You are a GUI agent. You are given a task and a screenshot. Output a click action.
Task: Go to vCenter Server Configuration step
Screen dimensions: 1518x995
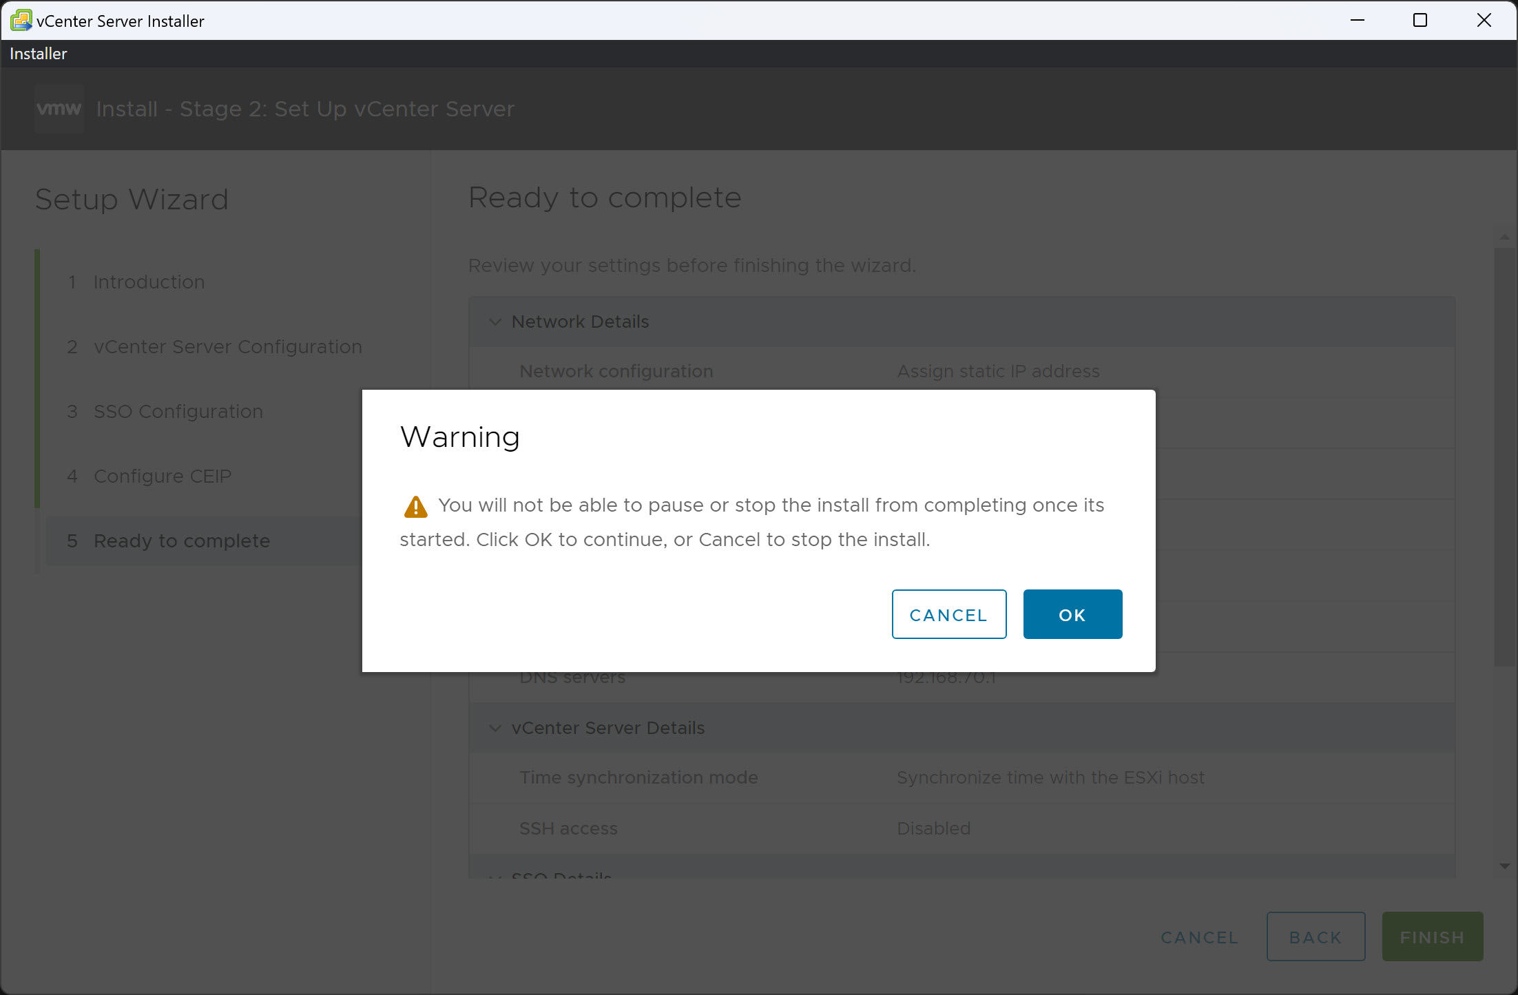pos(227,347)
